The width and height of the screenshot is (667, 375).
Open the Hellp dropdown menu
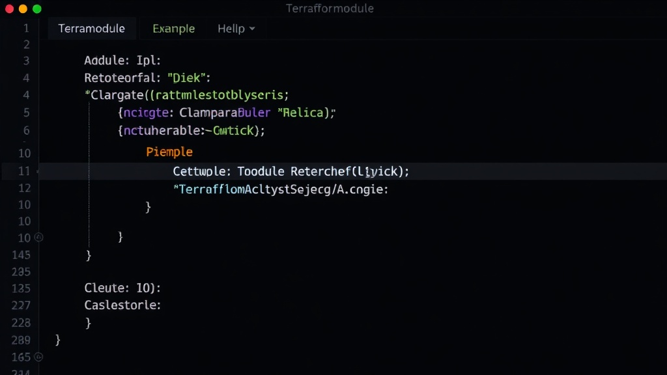[236, 29]
